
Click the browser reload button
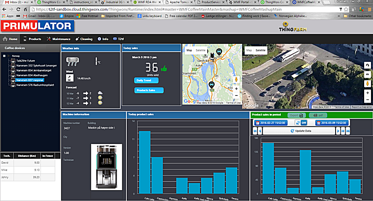tap(18, 10)
